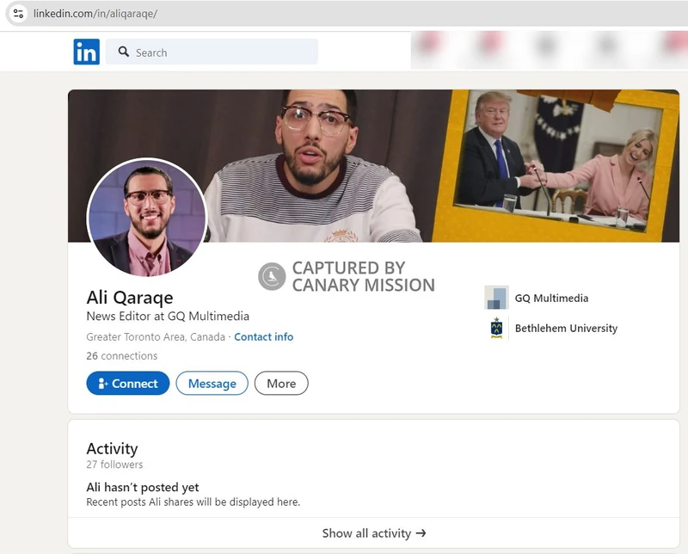Click the arrow beside Show all activity
Viewport: 688px width, 554px height.
(x=421, y=533)
